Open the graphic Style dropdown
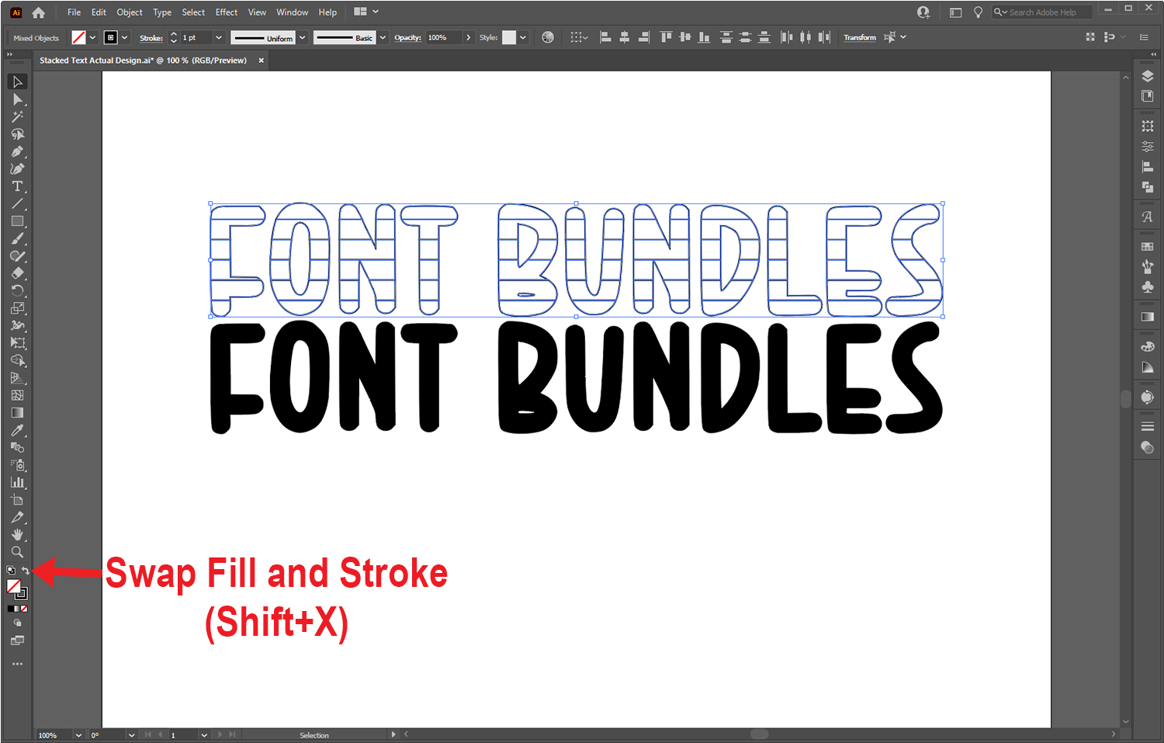The height and width of the screenshot is (743, 1164). [523, 37]
